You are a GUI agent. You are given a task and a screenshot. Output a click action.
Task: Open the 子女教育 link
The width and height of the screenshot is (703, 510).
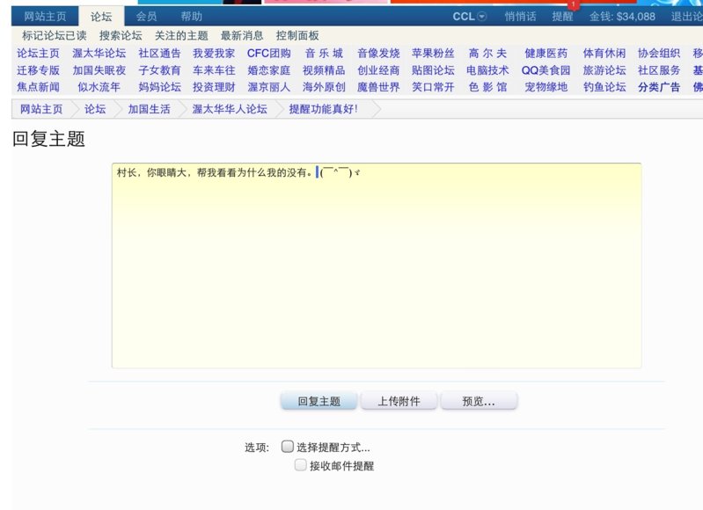[x=159, y=70]
